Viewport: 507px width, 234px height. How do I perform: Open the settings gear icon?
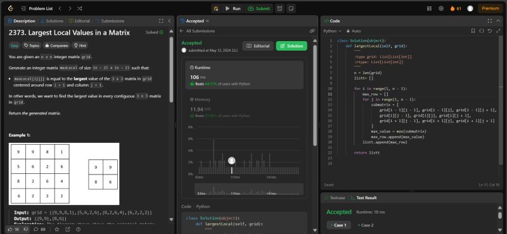(x=441, y=9)
